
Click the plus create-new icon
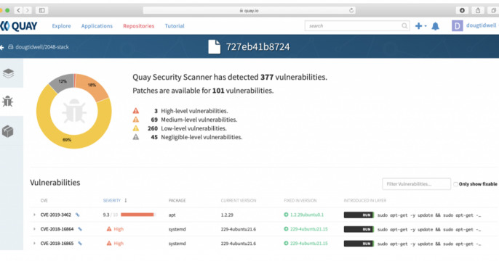[x=418, y=26]
